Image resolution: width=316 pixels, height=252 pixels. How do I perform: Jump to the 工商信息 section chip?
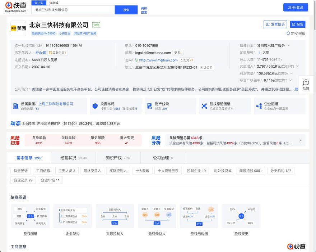(43, 171)
